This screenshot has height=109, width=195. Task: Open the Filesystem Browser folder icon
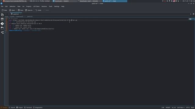click(x=2, y=28)
